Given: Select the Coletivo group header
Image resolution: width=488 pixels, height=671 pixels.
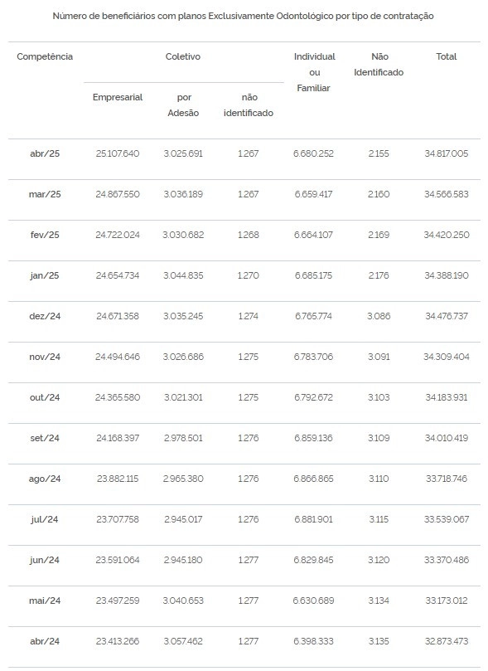Looking at the screenshot, I should pos(183,56).
